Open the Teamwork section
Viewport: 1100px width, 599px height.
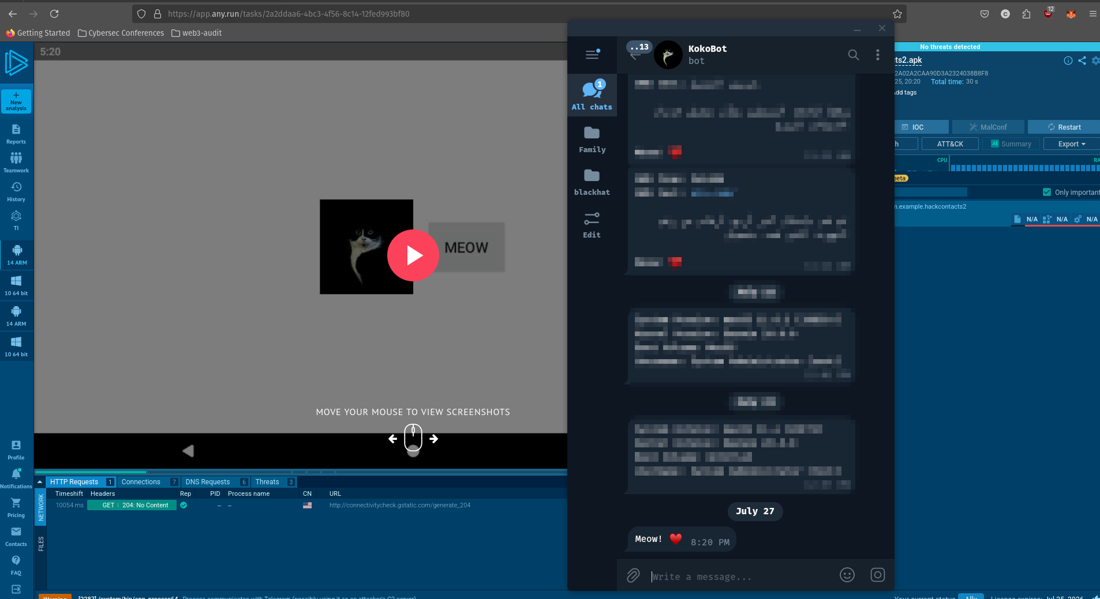16,162
